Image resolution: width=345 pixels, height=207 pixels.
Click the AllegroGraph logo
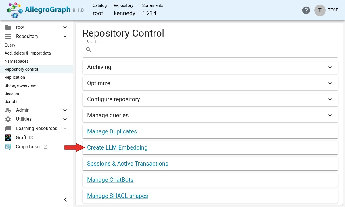click(39, 10)
